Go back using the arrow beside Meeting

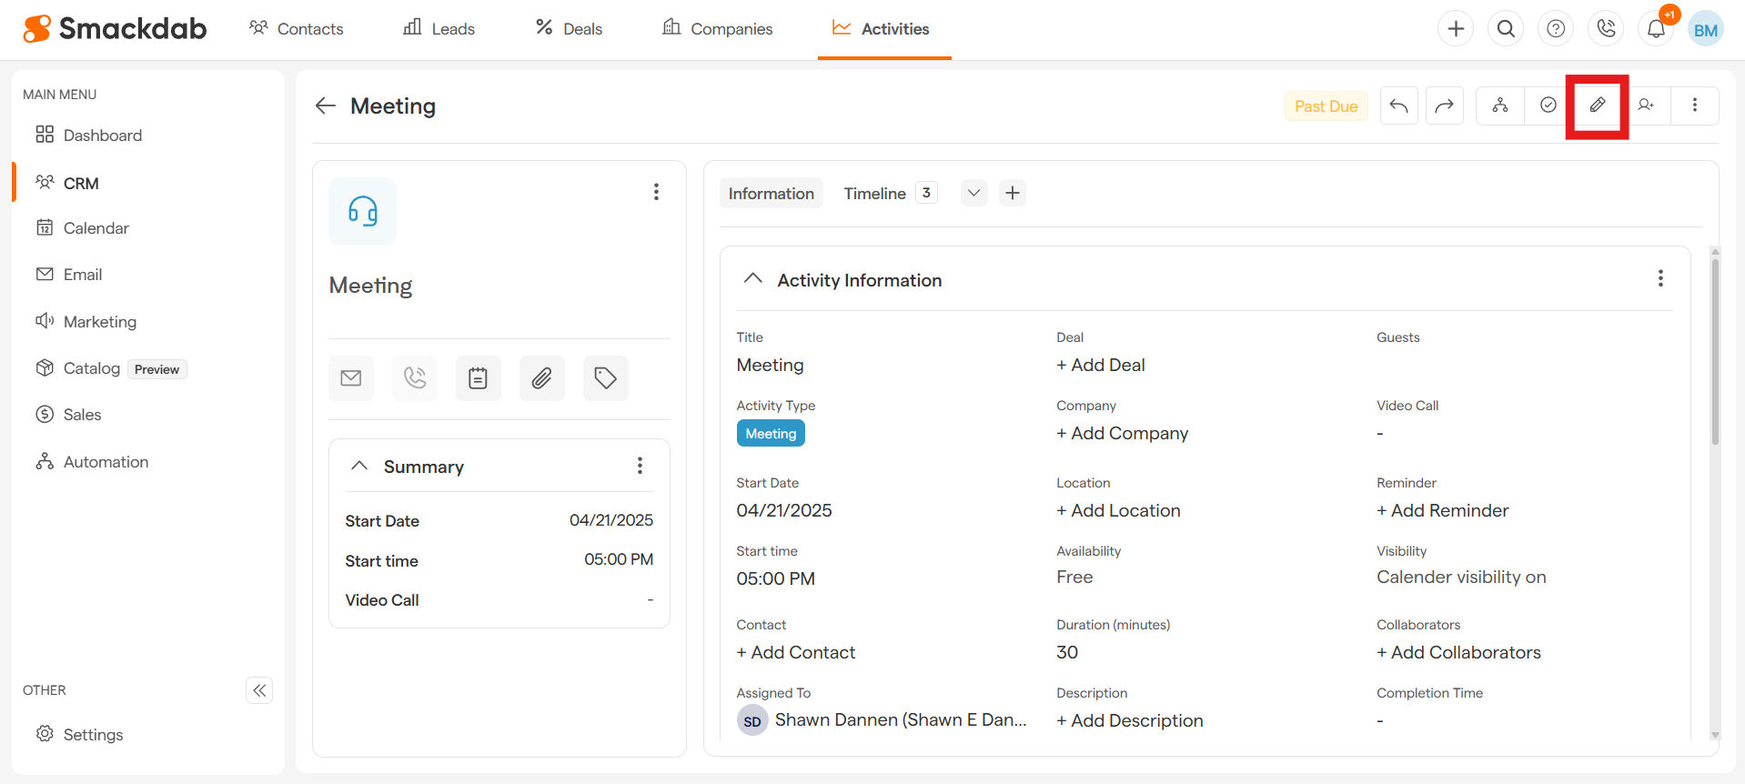(x=325, y=106)
